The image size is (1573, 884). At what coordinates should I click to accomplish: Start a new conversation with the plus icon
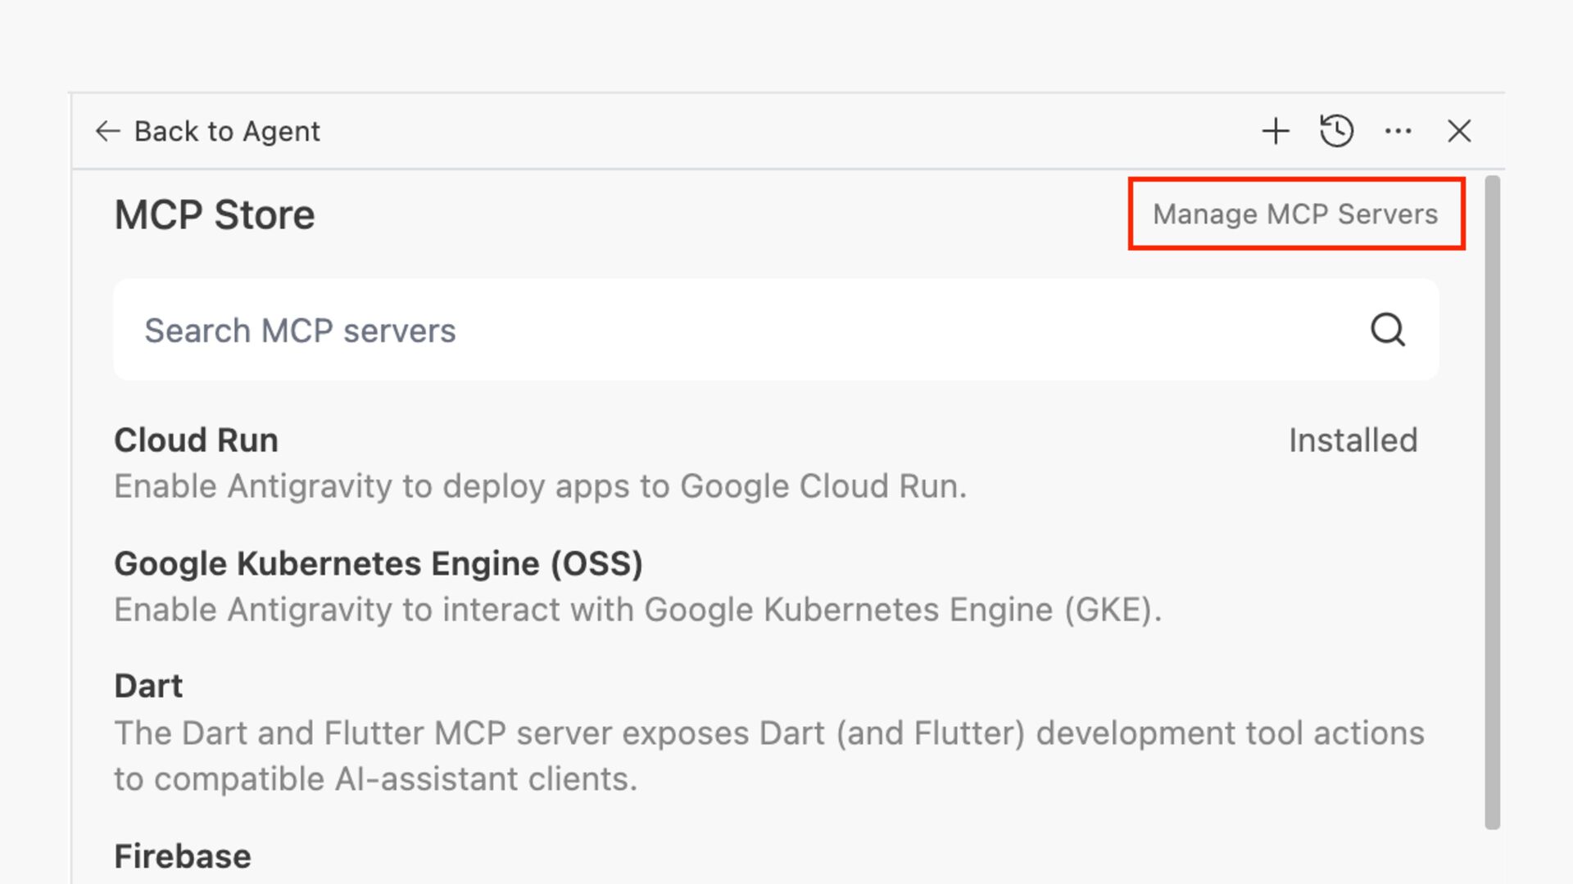(x=1275, y=131)
